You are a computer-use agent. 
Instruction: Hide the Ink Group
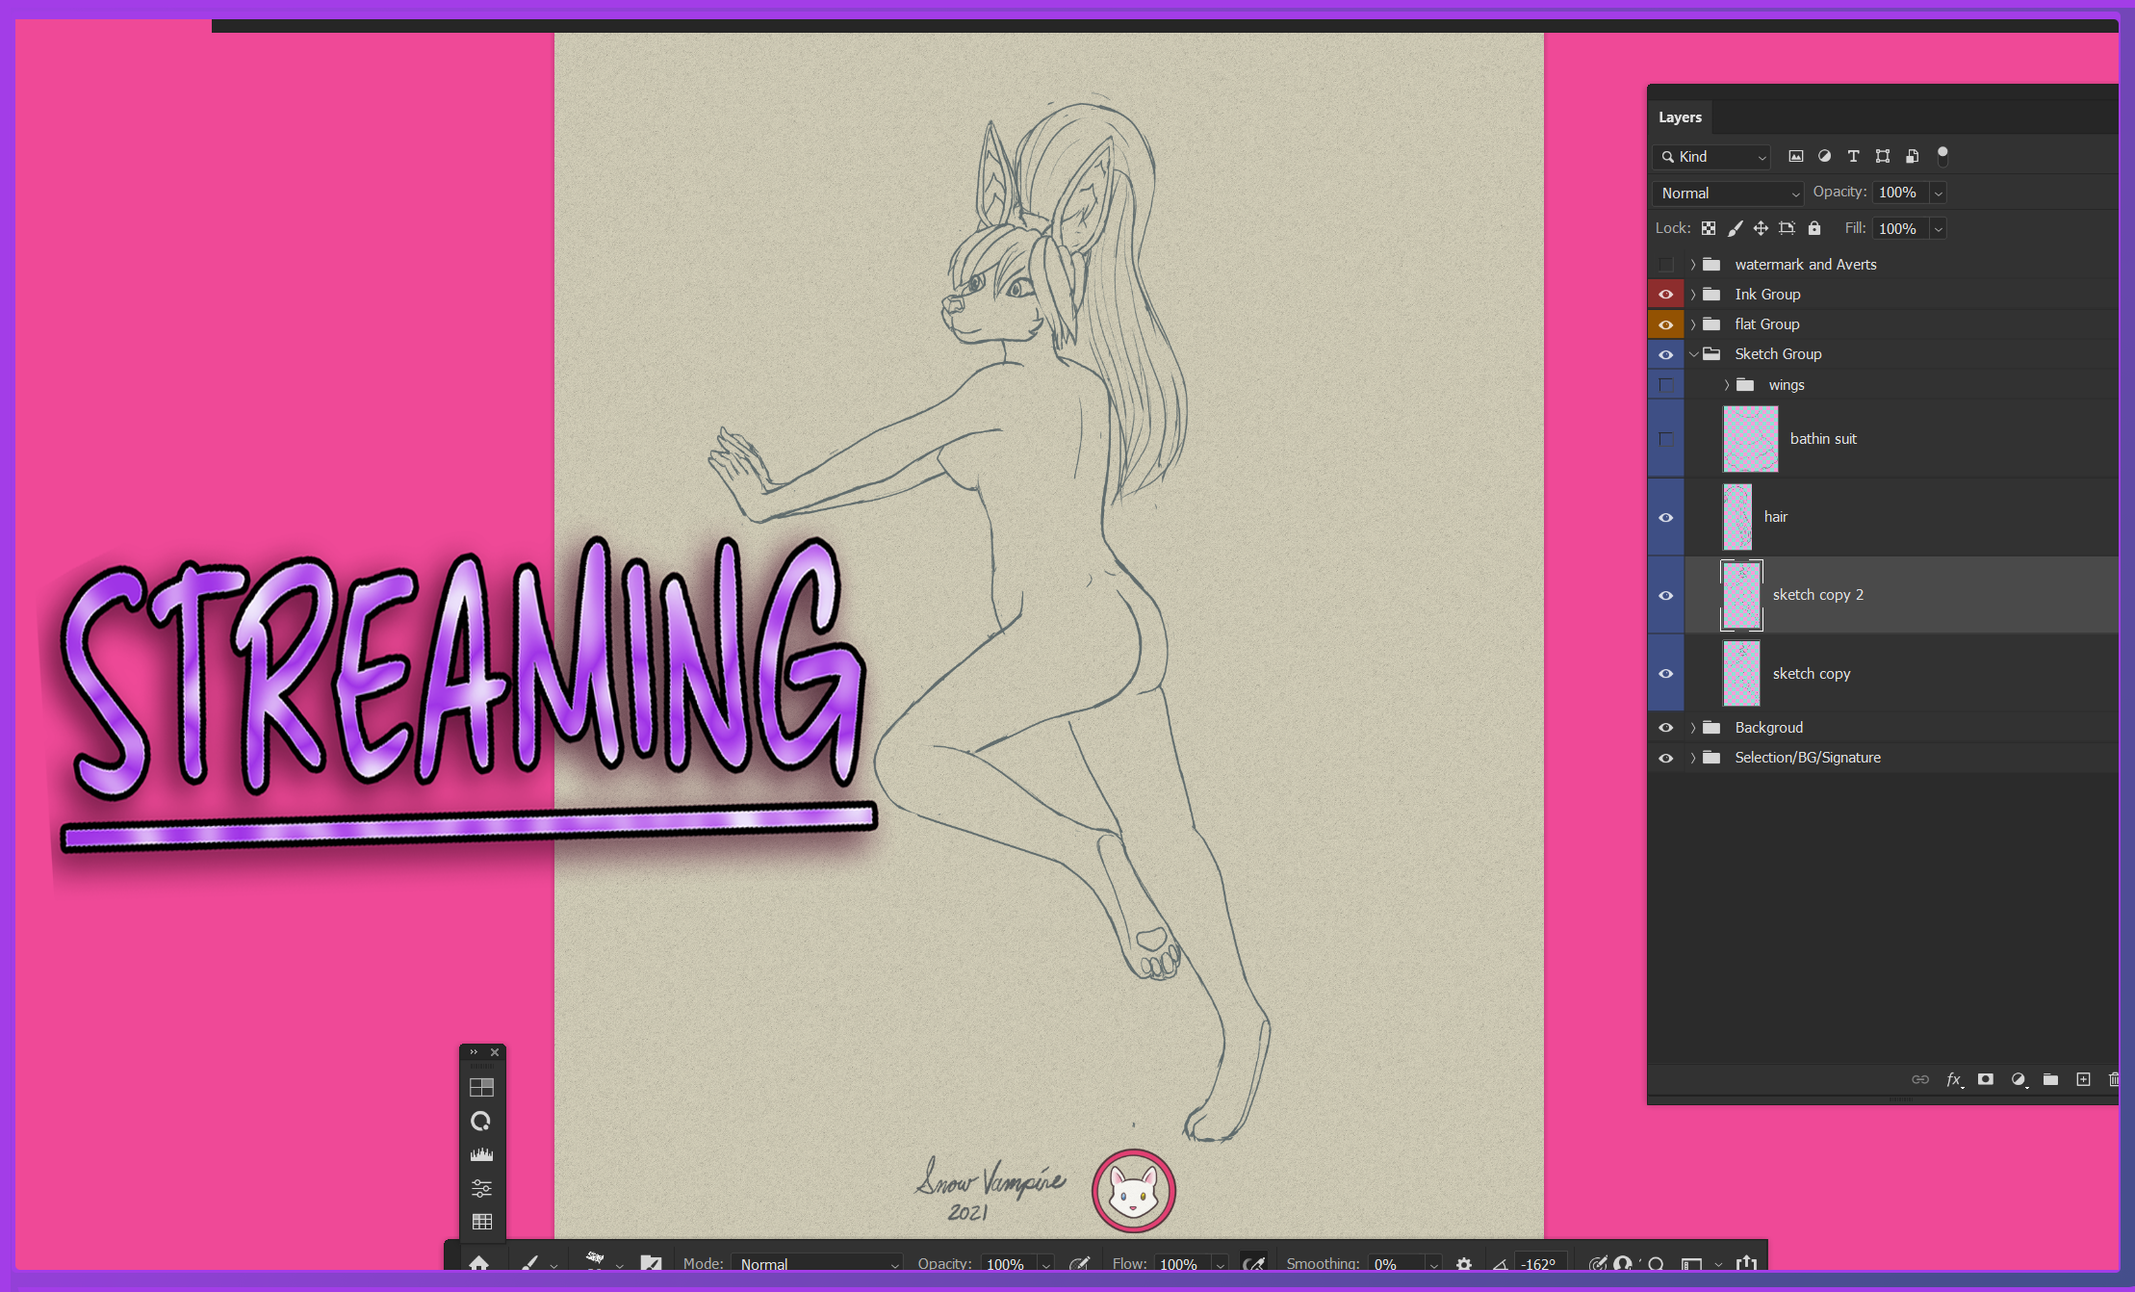[1665, 295]
